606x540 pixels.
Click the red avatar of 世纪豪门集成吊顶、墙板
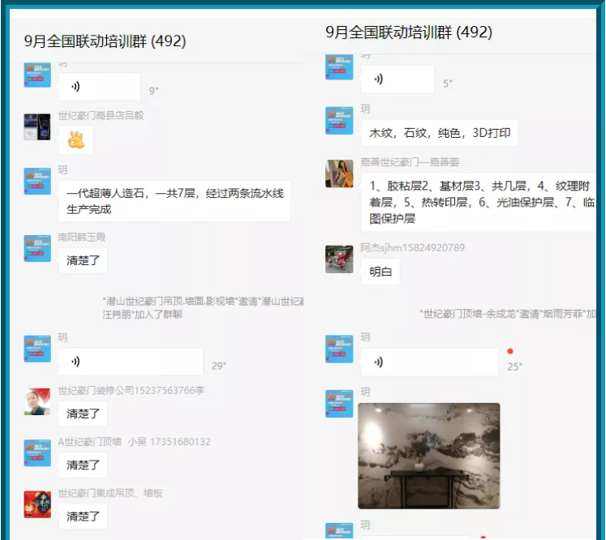pyautogui.click(x=37, y=504)
